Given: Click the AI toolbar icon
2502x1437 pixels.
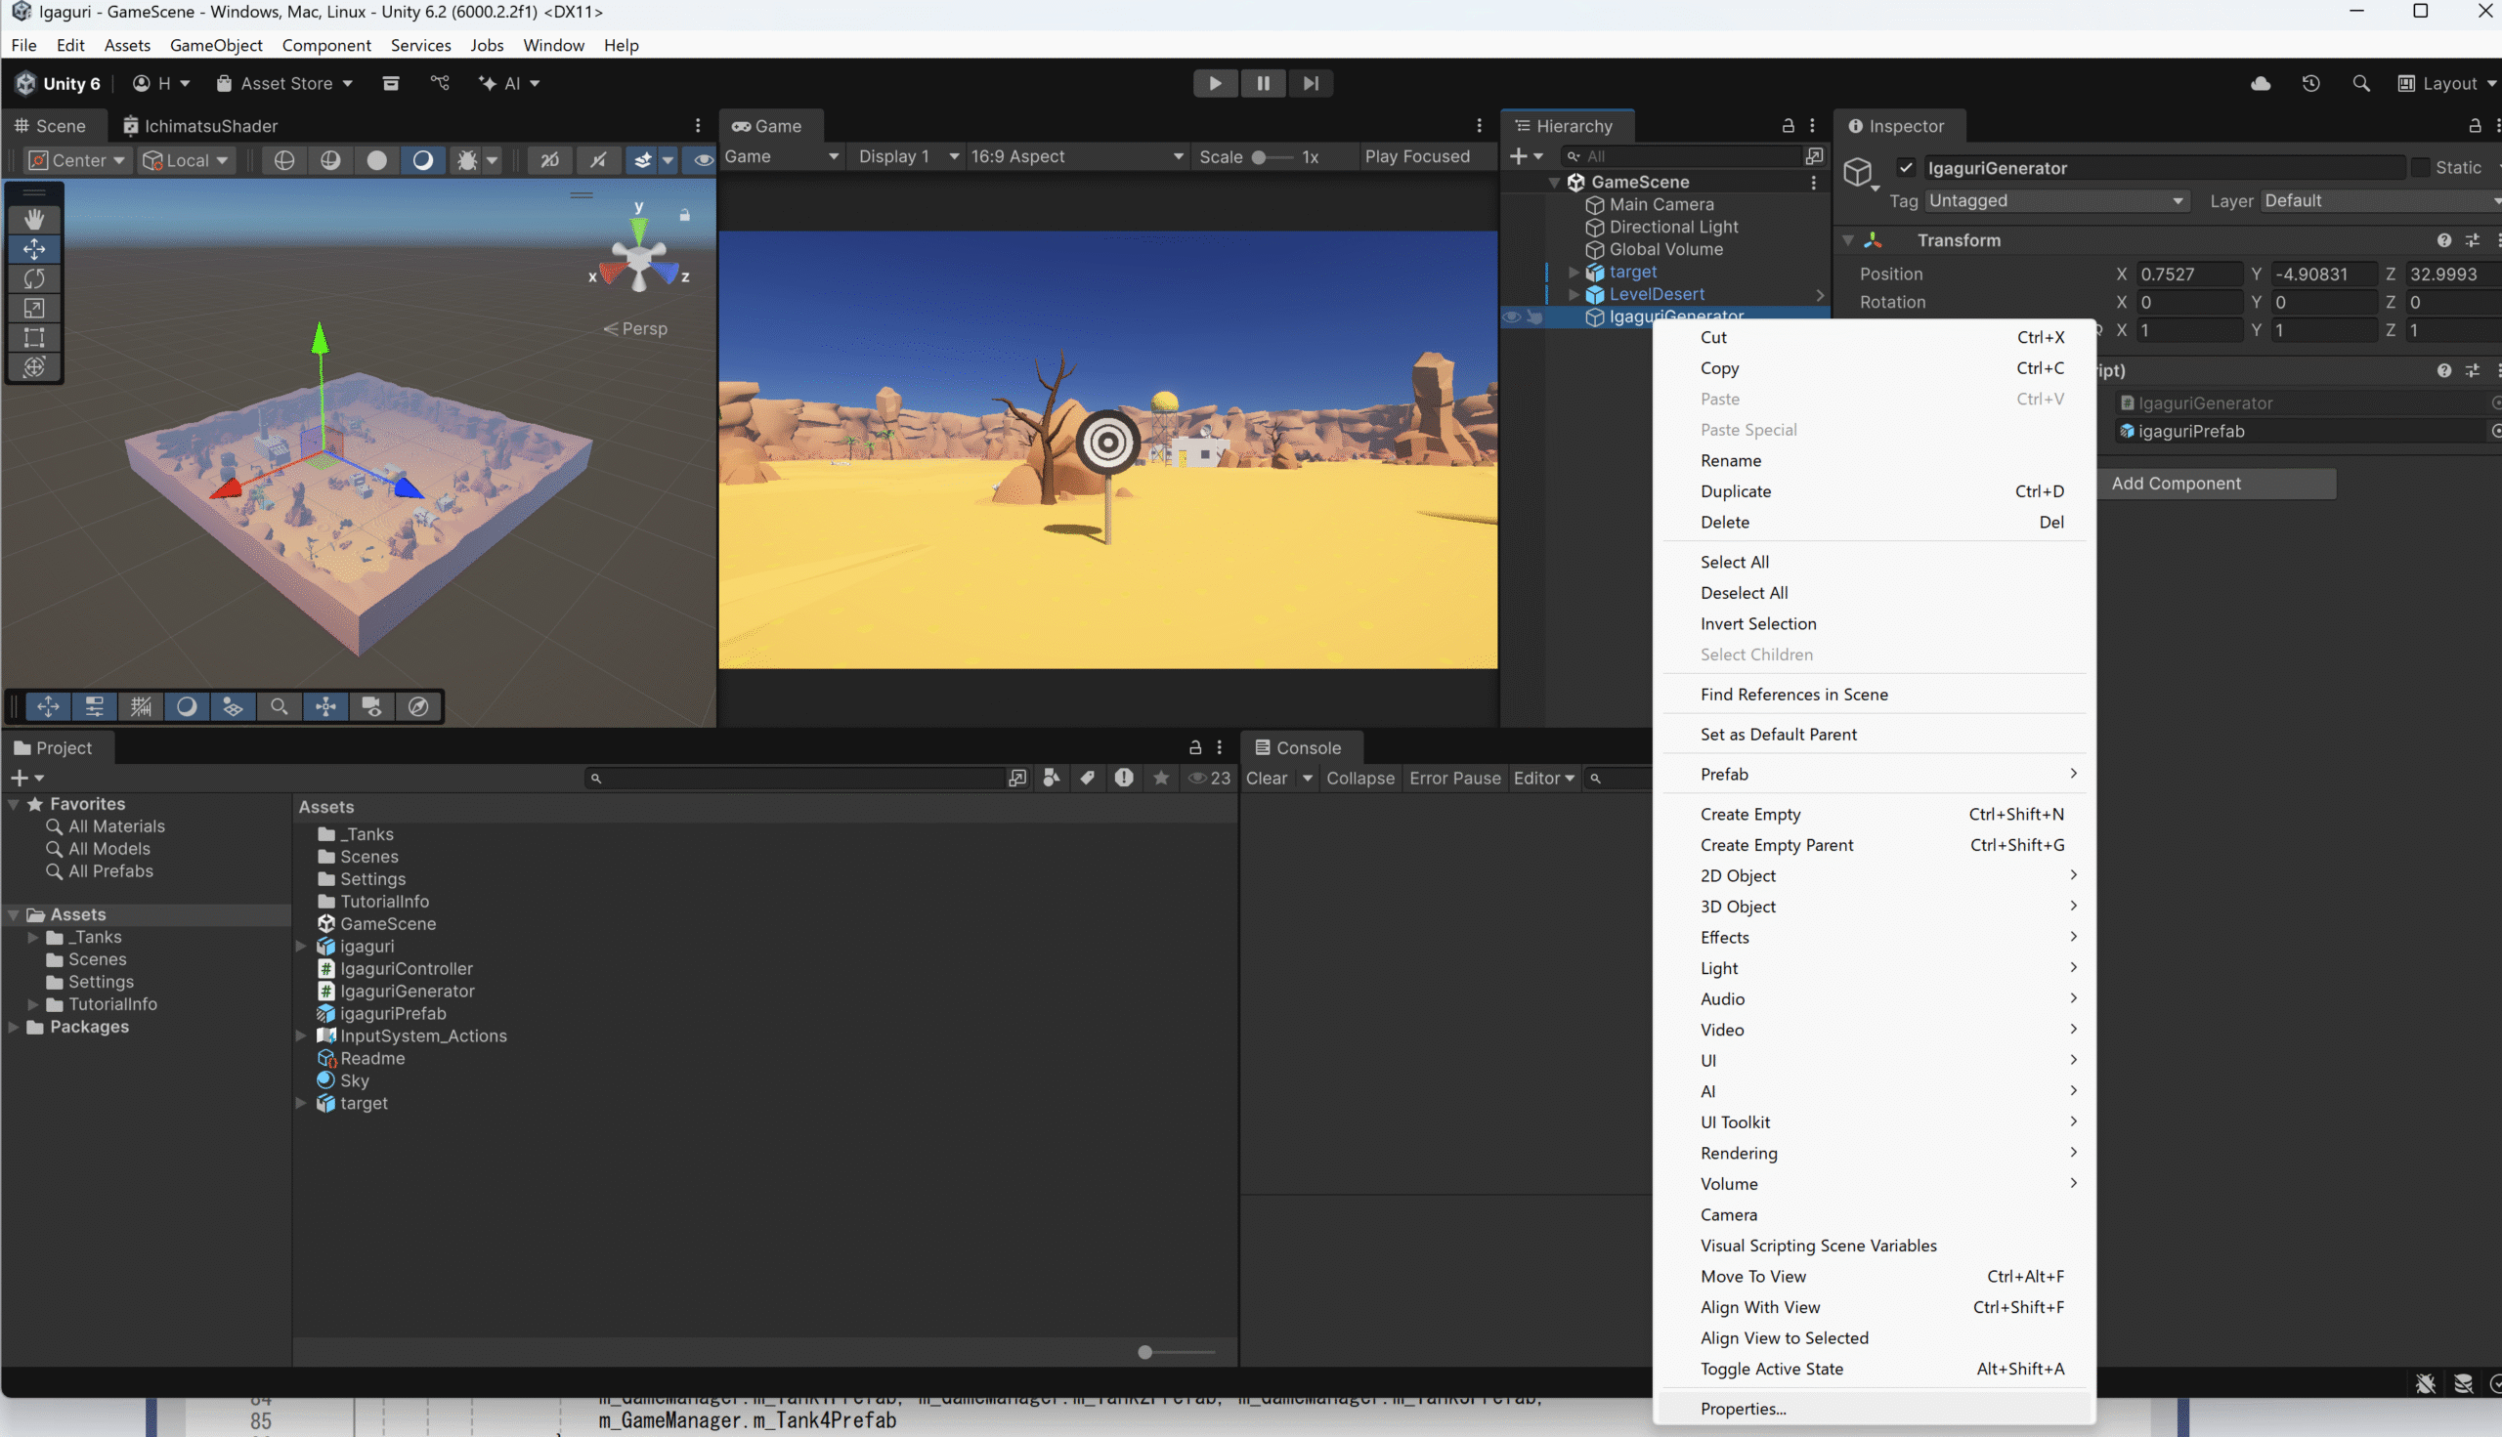Looking at the screenshot, I should (x=506, y=83).
